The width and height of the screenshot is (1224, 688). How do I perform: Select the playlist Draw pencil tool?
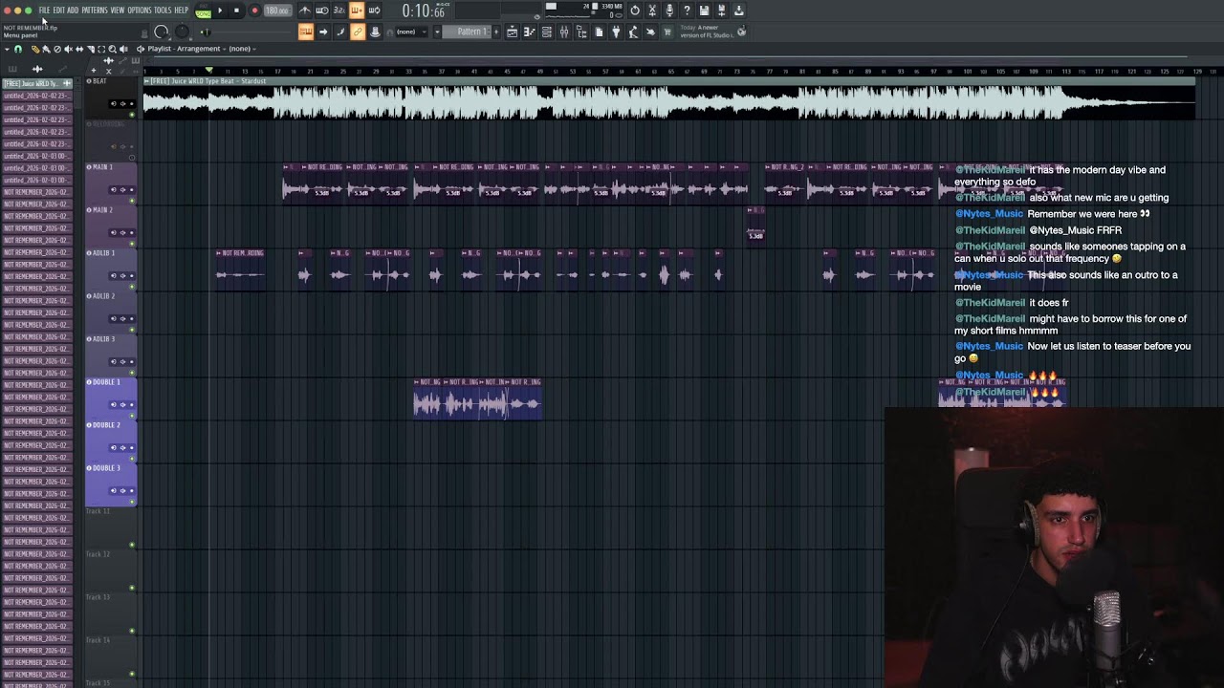[x=35, y=49]
